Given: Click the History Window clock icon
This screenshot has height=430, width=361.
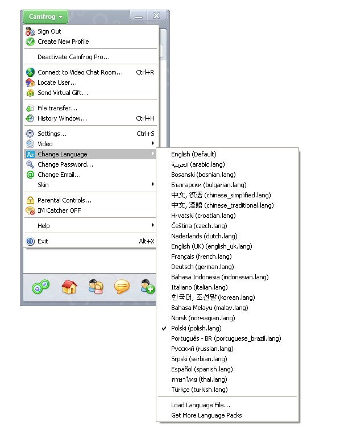Looking at the screenshot, I should pyautogui.click(x=30, y=118).
